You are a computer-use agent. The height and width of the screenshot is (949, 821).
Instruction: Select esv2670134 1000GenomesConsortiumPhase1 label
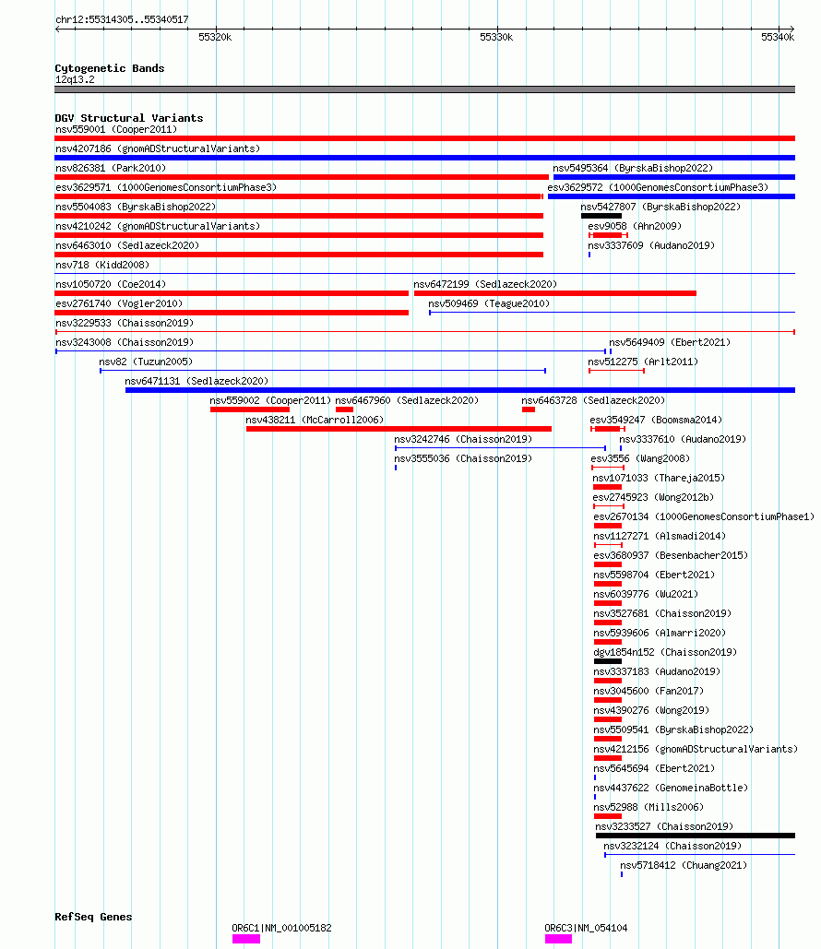704,516
